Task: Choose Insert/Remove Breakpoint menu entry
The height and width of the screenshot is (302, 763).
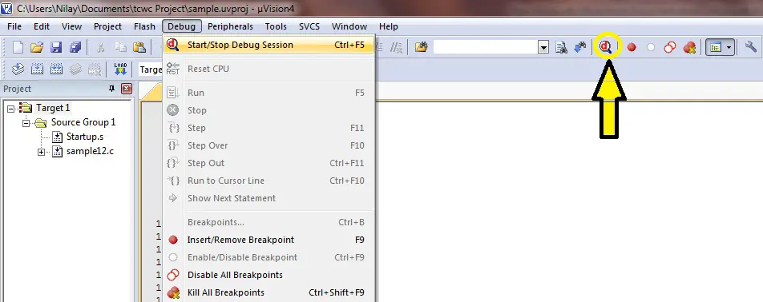Action: point(268,240)
